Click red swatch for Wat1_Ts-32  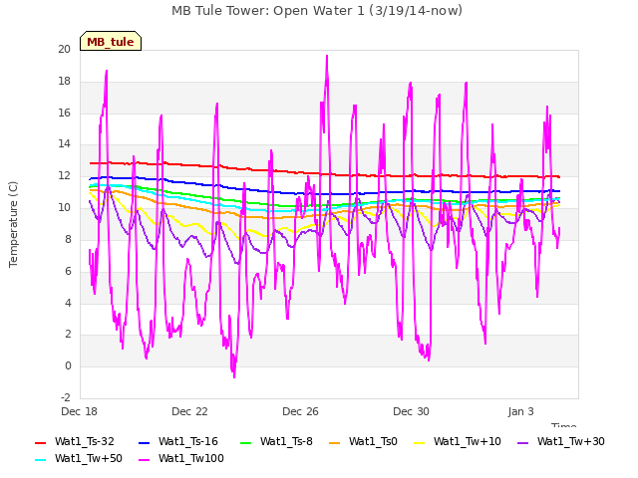pyautogui.click(x=40, y=442)
